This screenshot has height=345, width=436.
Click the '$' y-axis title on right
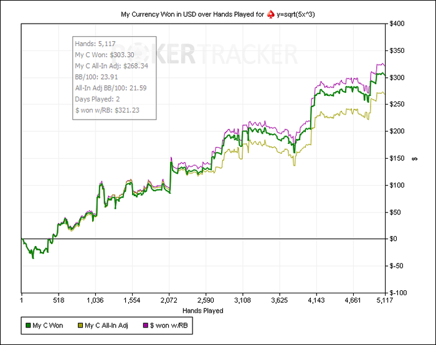click(x=415, y=159)
